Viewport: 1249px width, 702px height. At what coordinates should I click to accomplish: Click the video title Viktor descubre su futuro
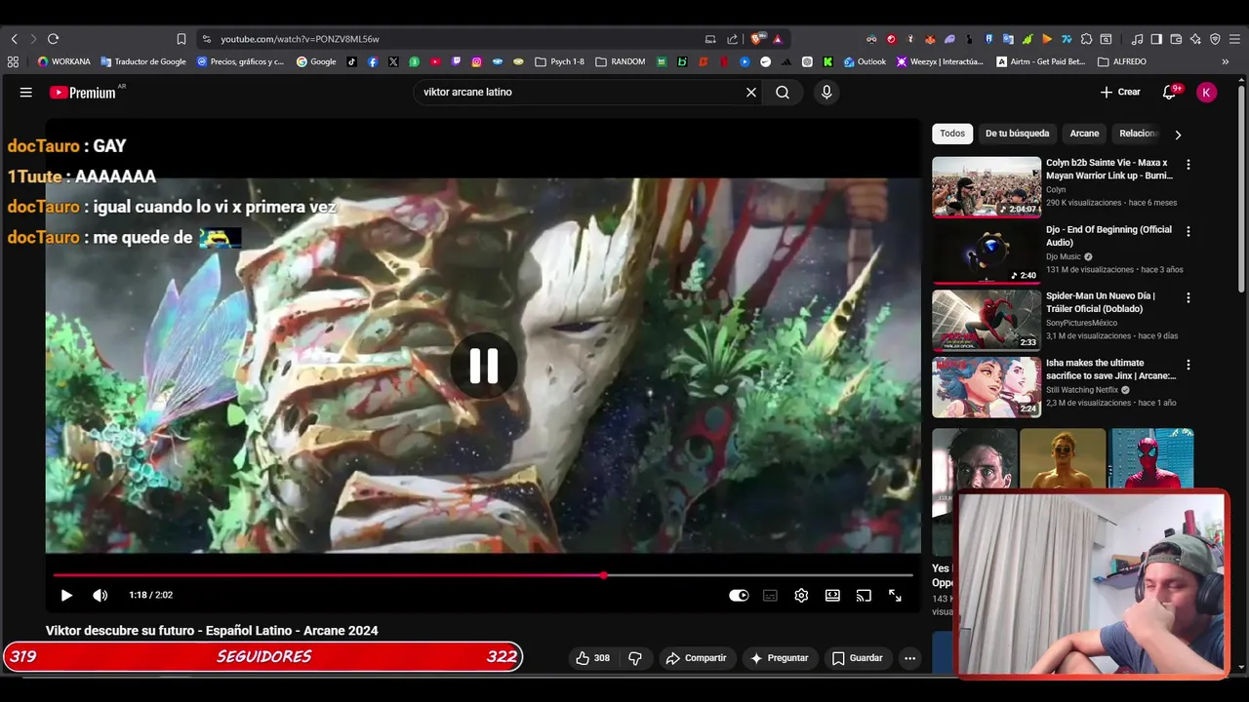coord(212,631)
